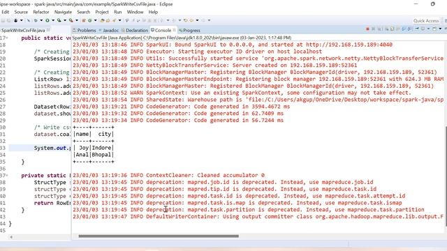Click Display Selected Console icon
This screenshot has width=447, height=251.
pos(423,29)
